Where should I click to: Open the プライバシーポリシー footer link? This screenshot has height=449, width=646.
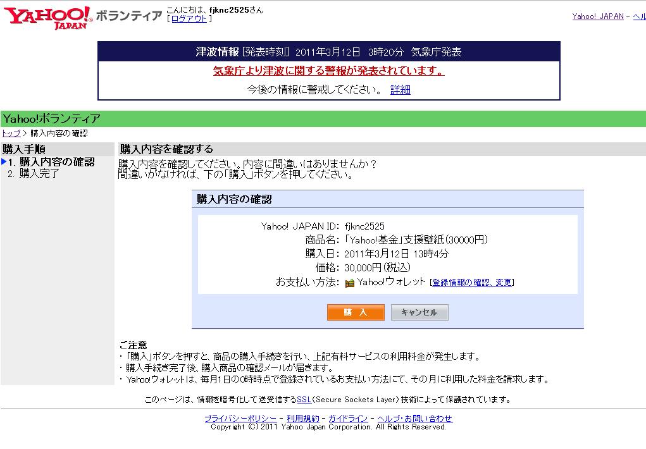click(x=240, y=419)
